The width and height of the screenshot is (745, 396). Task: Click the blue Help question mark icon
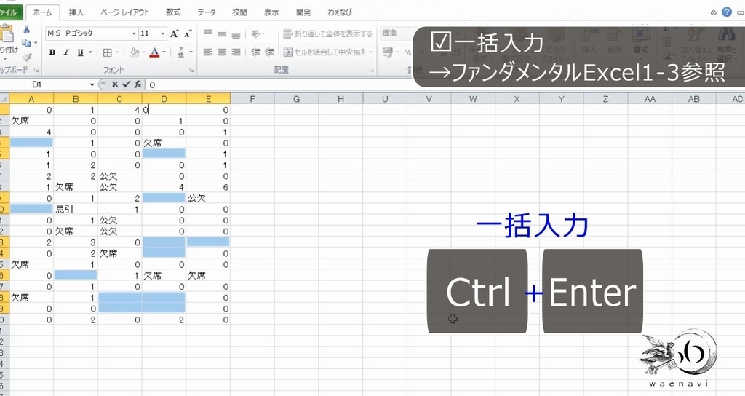(x=727, y=12)
